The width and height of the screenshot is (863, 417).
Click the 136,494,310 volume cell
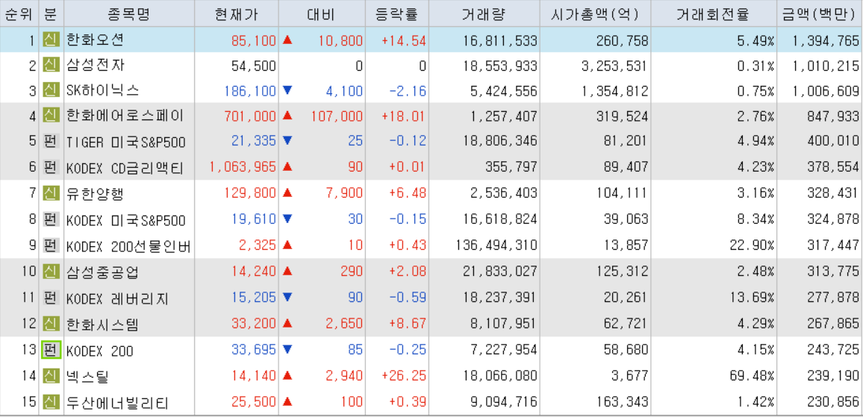497,246
